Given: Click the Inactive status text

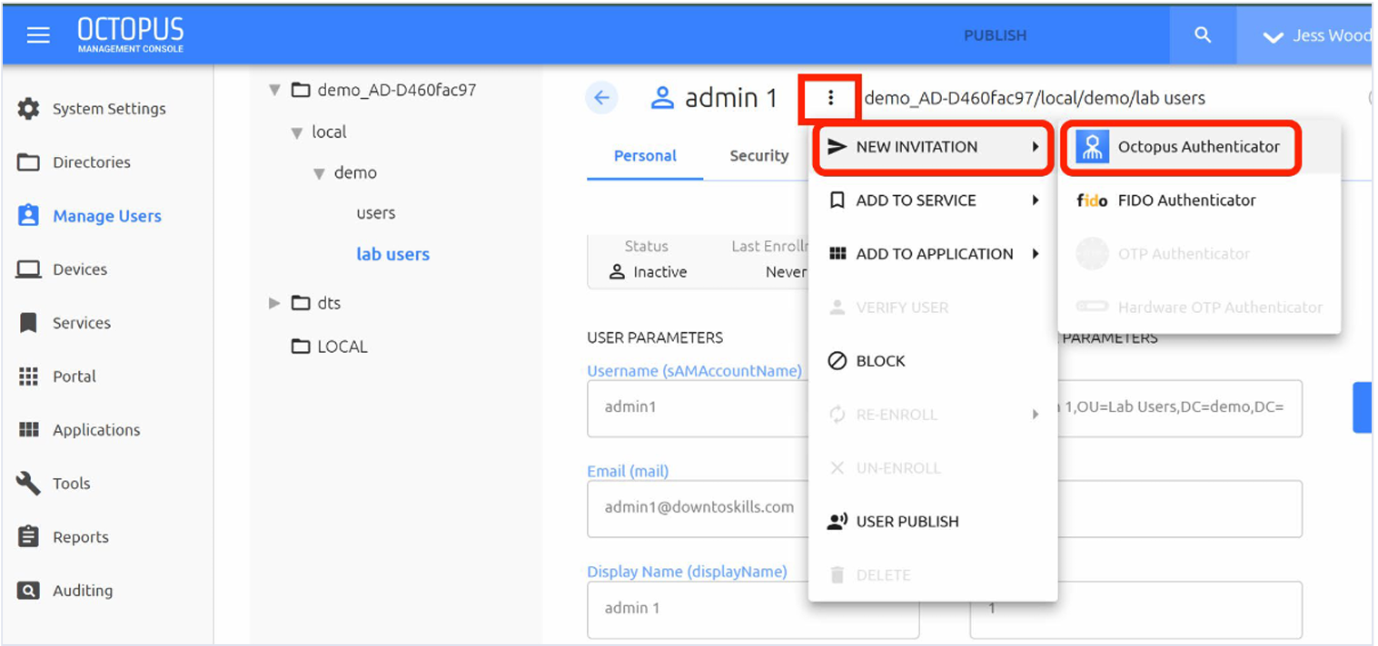Looking at the screenshot, I should click(x=660, y=272).
